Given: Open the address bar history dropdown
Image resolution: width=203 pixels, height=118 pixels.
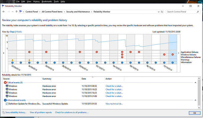Looking at the screenshot, I should tap(159, 12).
